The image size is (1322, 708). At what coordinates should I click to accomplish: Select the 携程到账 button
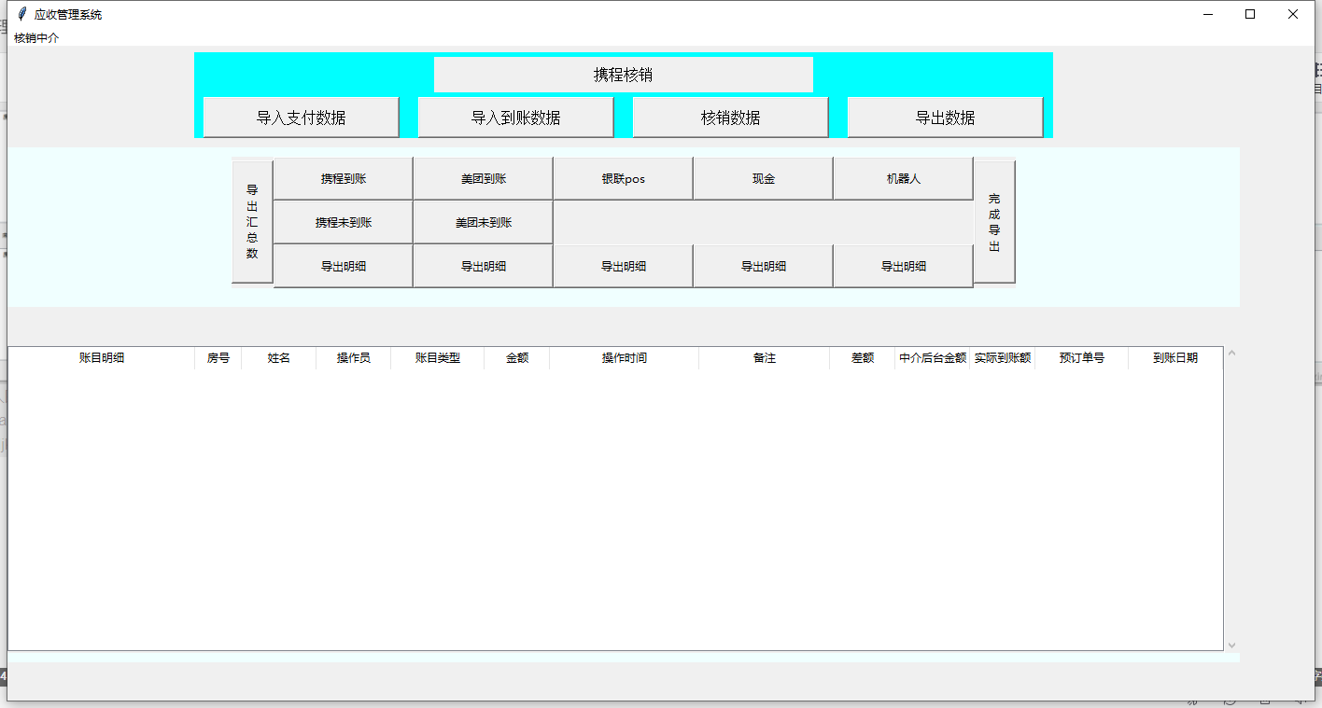[344, 178]
